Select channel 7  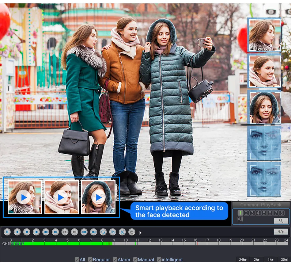276,213
